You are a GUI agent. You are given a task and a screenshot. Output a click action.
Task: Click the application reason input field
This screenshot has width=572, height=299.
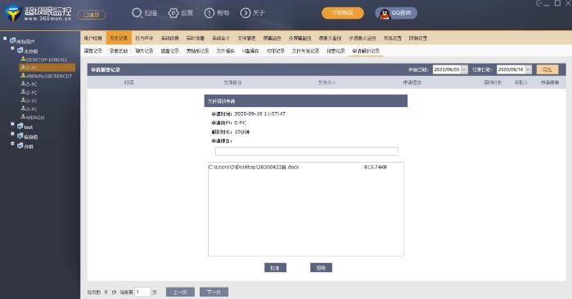(x=306, y=151)
